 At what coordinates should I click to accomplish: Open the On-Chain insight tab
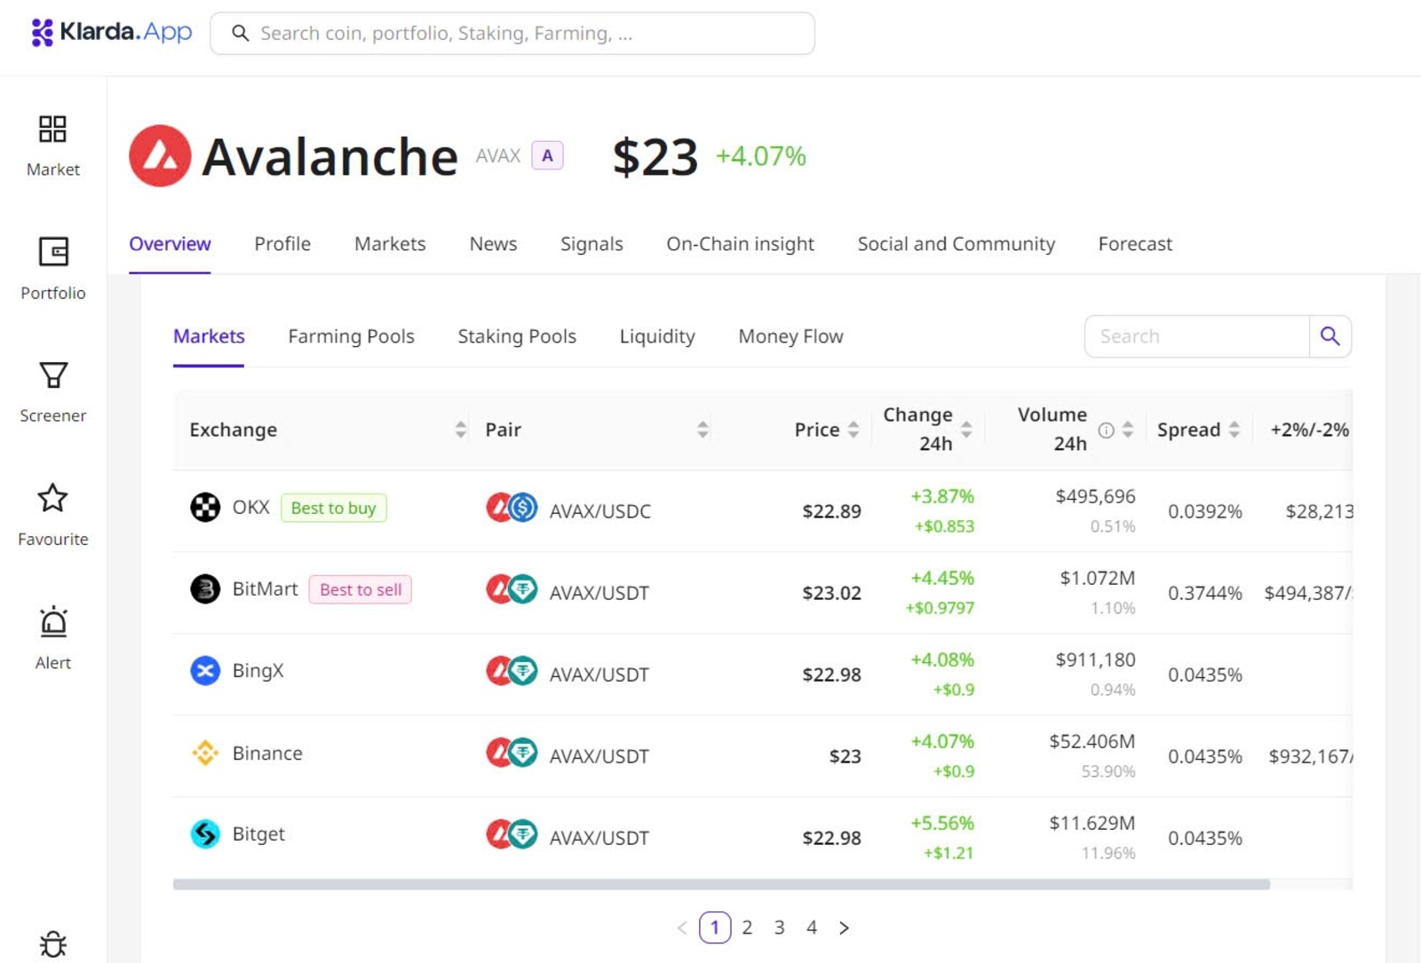point(740,244)
